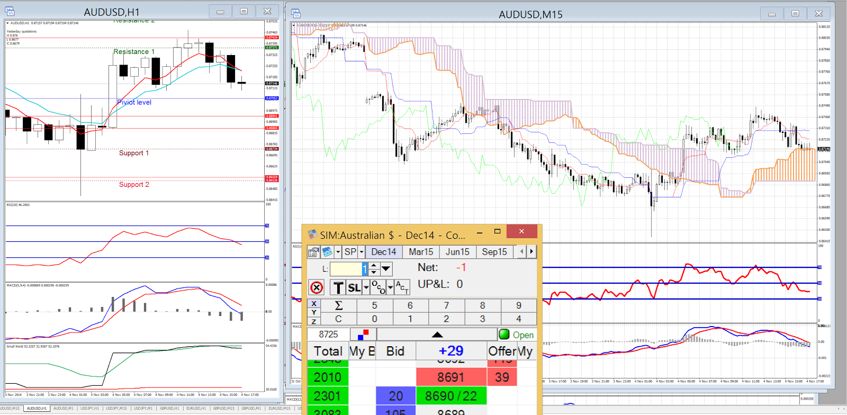The image size is (847, 415).
Task: Click the green Open market status indicator
Action: 517,335
